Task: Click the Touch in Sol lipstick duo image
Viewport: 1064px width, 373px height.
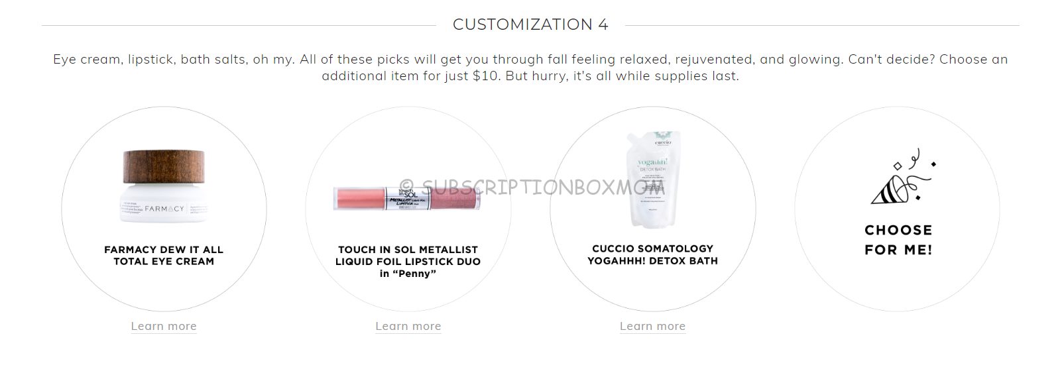Action: [407, 198]
